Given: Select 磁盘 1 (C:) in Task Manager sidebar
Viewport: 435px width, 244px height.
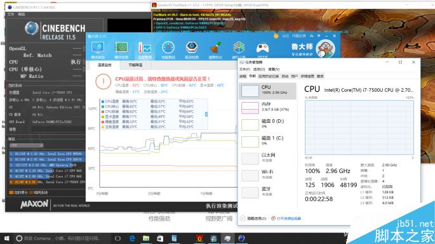Looking at the screenshot, I should (267, 142).
